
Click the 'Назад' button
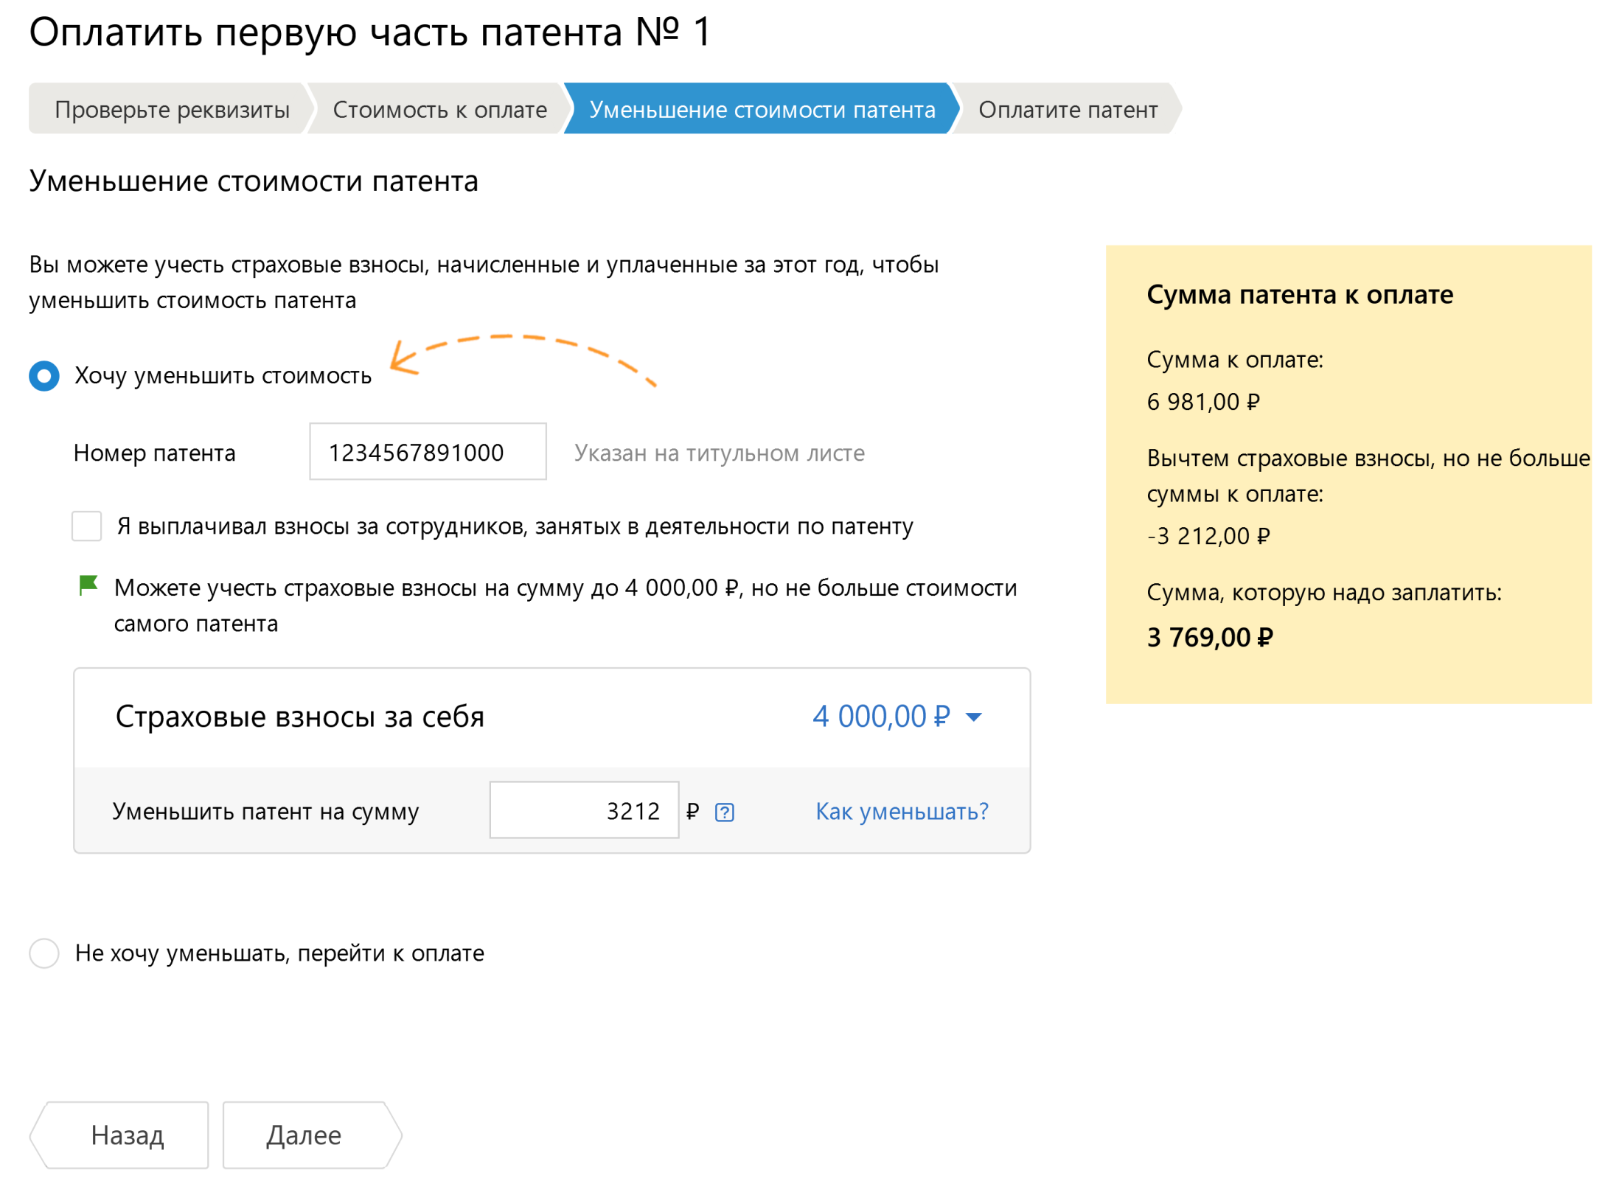point(120,1134)
